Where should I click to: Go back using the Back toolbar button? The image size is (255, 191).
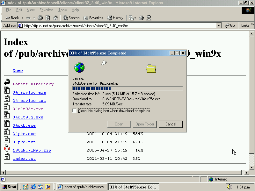click(12, 18)
